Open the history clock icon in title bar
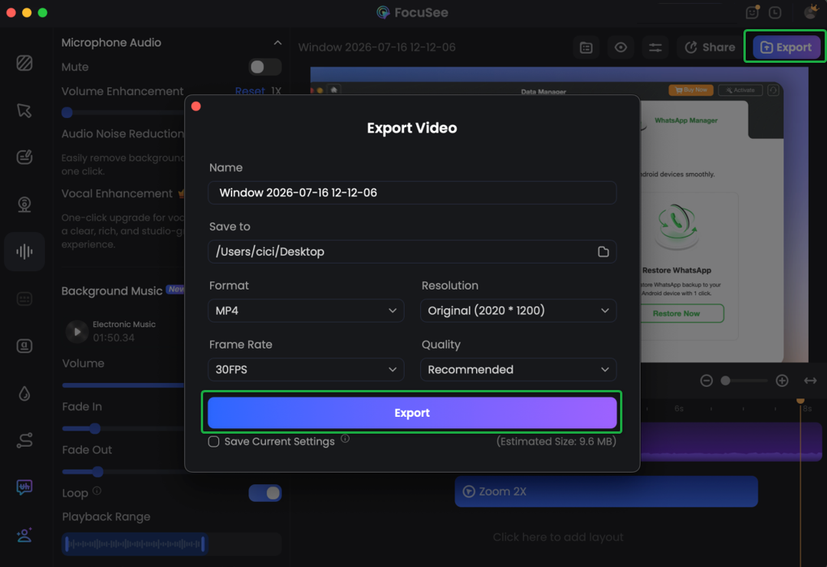 coord(775,13)
